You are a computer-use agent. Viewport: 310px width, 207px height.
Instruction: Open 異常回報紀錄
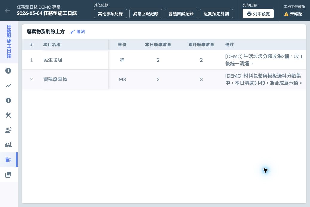[x=146, y=14]
